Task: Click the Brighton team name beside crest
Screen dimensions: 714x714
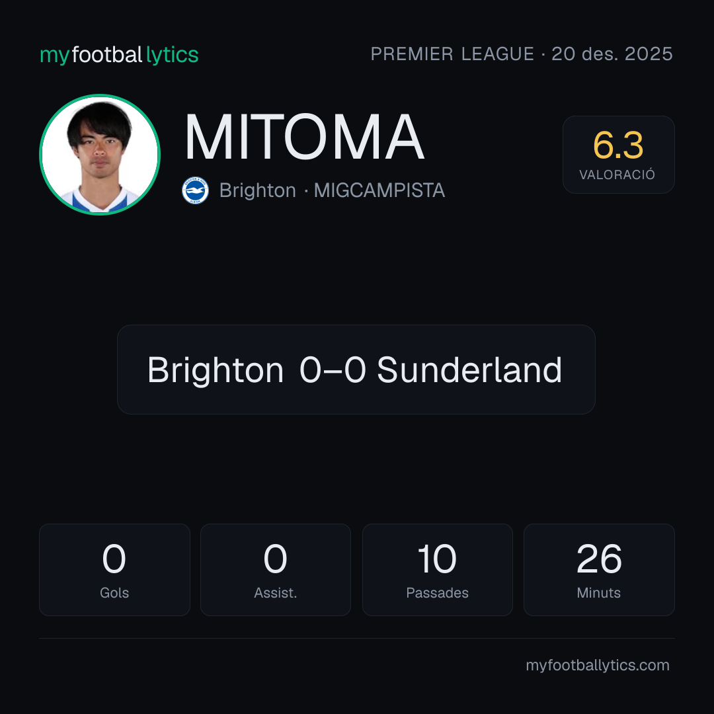Action: tap(258, 190)
